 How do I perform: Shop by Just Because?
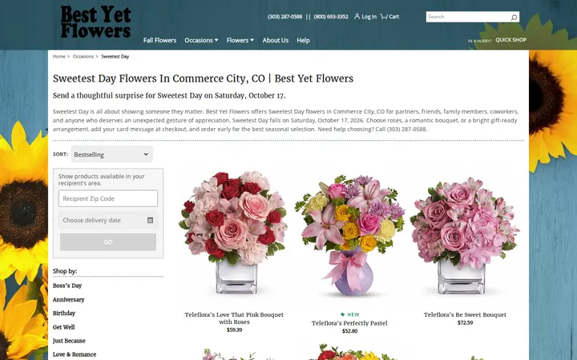pos(69,341)
